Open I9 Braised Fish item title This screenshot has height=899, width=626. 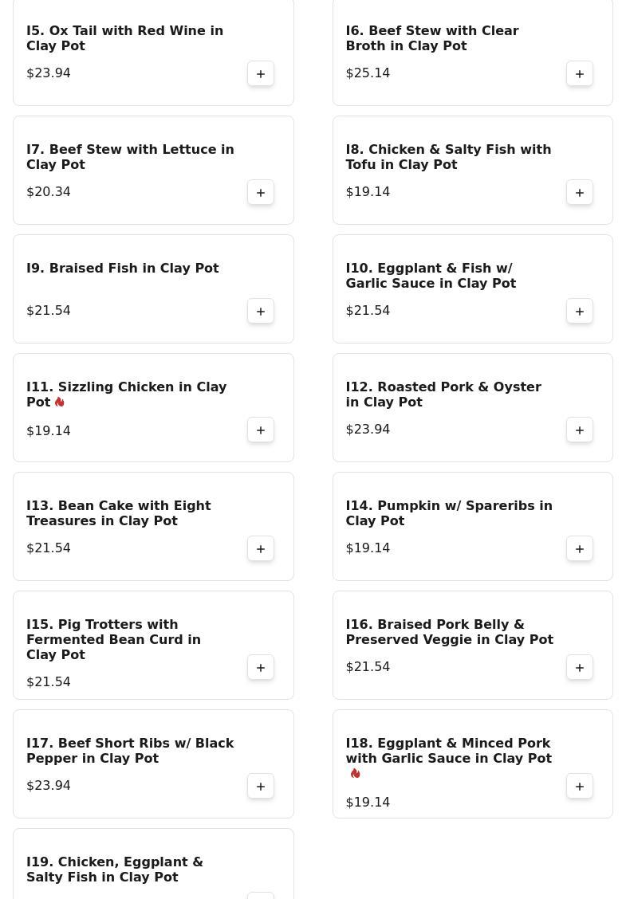pos(122,269)
